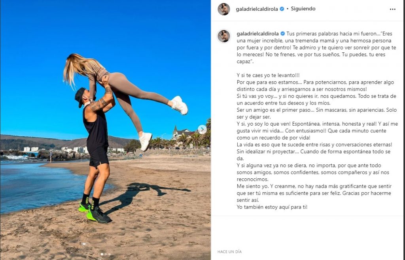Image resolution: width=405 pixels, height=260 pixels.
Task: Visit galadrielcaldirola profile from header username
Action: click(x=257, y=9)
